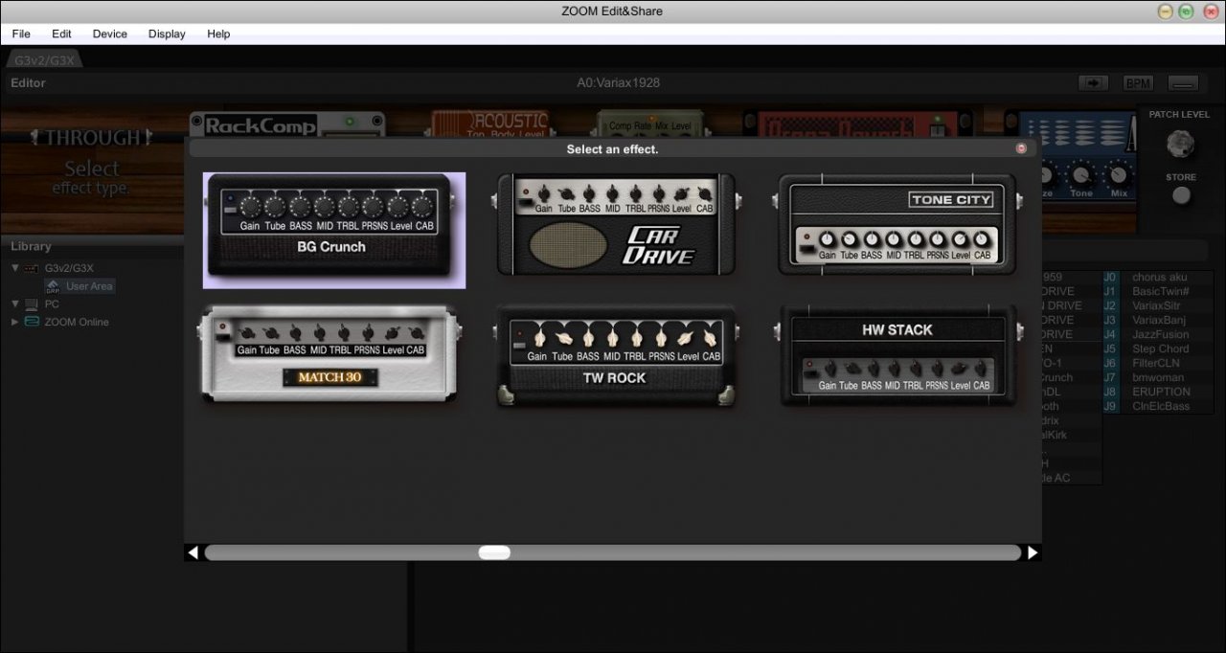The image size is (1226, 653).
Task: Pick the Tone City amplifier
Action: click(897, 225)
